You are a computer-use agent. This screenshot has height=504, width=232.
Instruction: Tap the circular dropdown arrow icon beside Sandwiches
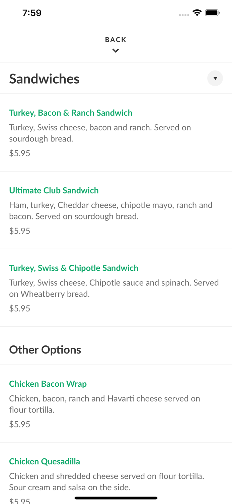[x=216, y=78]
